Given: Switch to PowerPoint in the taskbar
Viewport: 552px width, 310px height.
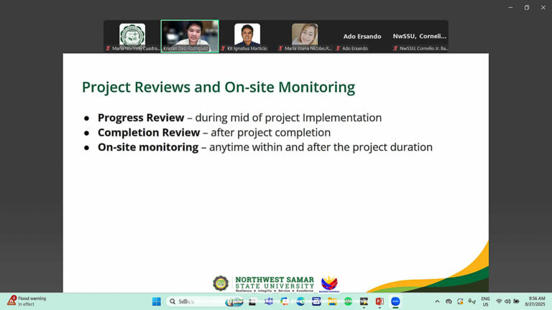Looking at the screenshot, I should pyautogui.click(x=379, y=301).
